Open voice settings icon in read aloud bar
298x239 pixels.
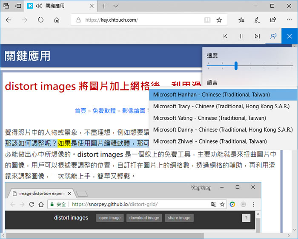[x=273, y=37]
